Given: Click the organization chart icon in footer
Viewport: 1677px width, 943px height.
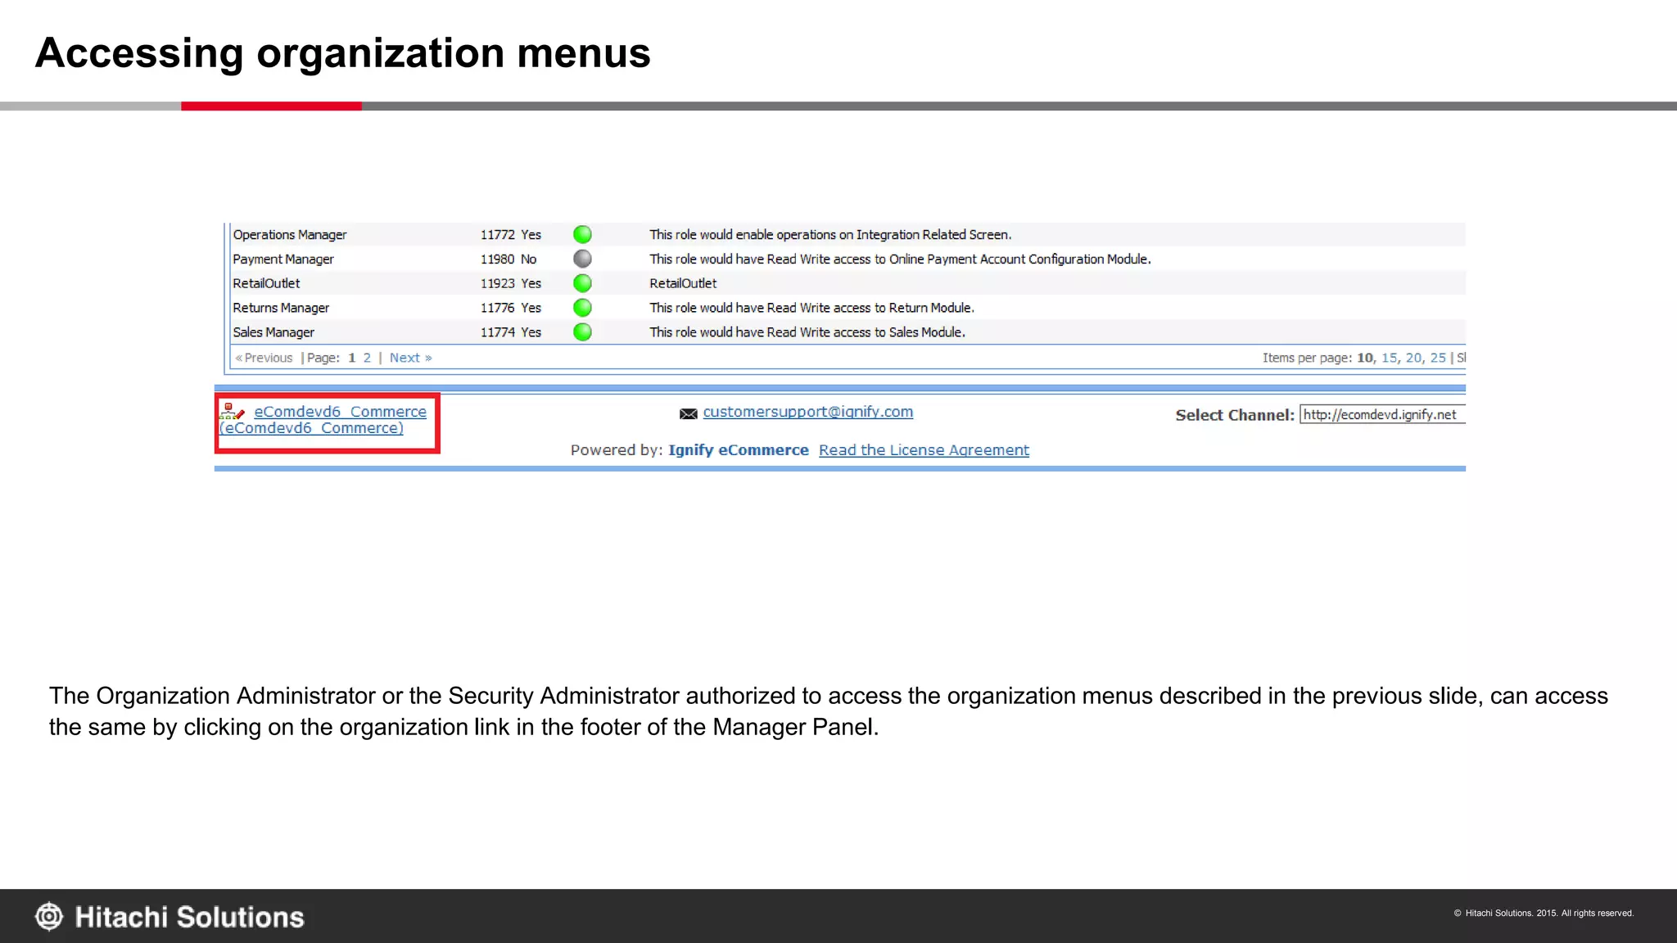Looking at the screenshot, I should pyautogui.click(x=233, y=412).
